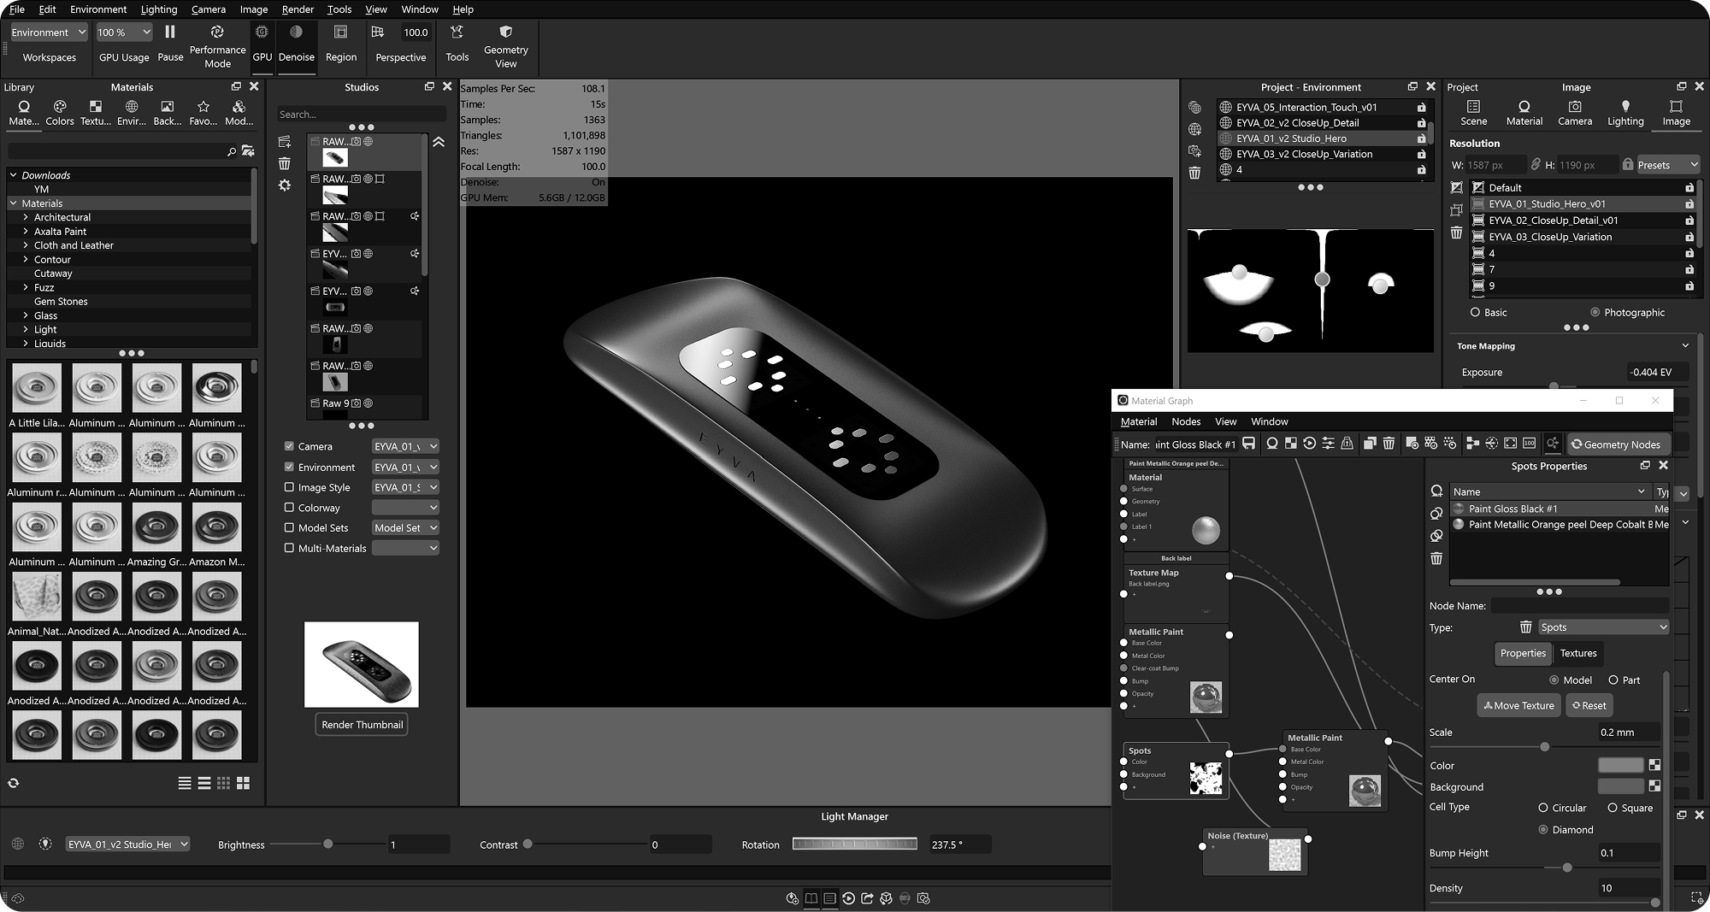
Task: Open the Colors library tab icon
Action: (60, 112)
